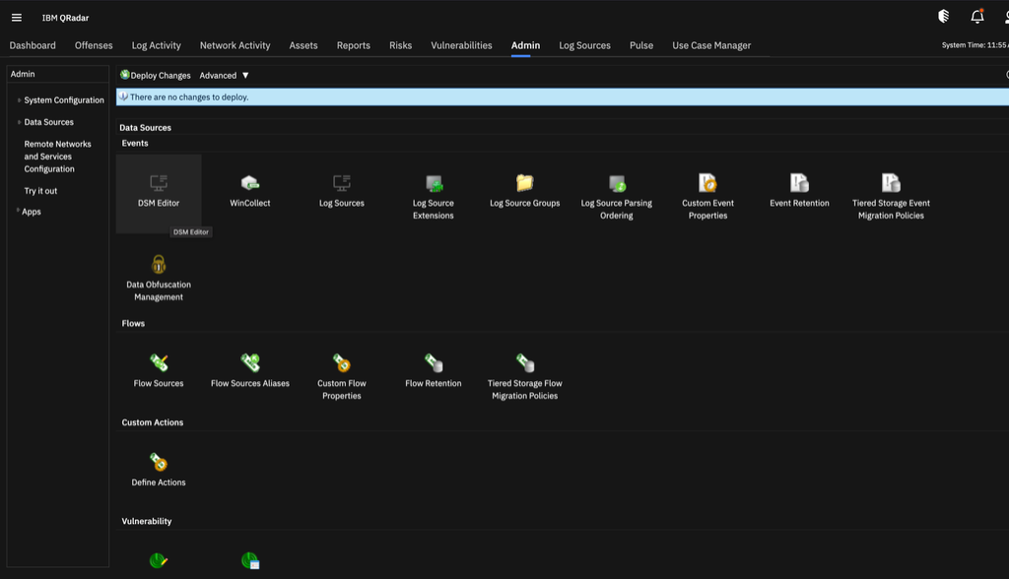Screen dimensions: 1009x579
Task: Open the hamburger navigation menu
Action: click(x=17, y=18)
